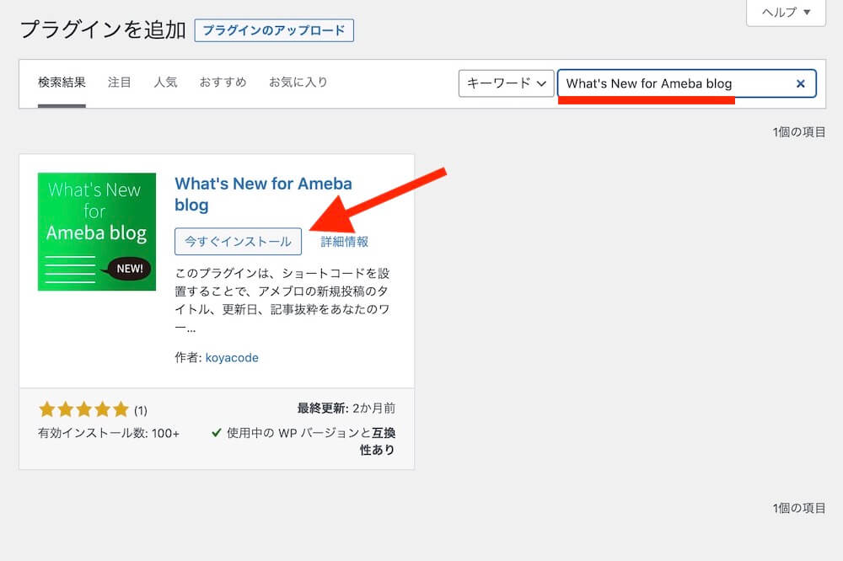Viewport: 843px width, 561px height.
Task: Select the 検索結果 tab
Action: (x=62, y=83)
